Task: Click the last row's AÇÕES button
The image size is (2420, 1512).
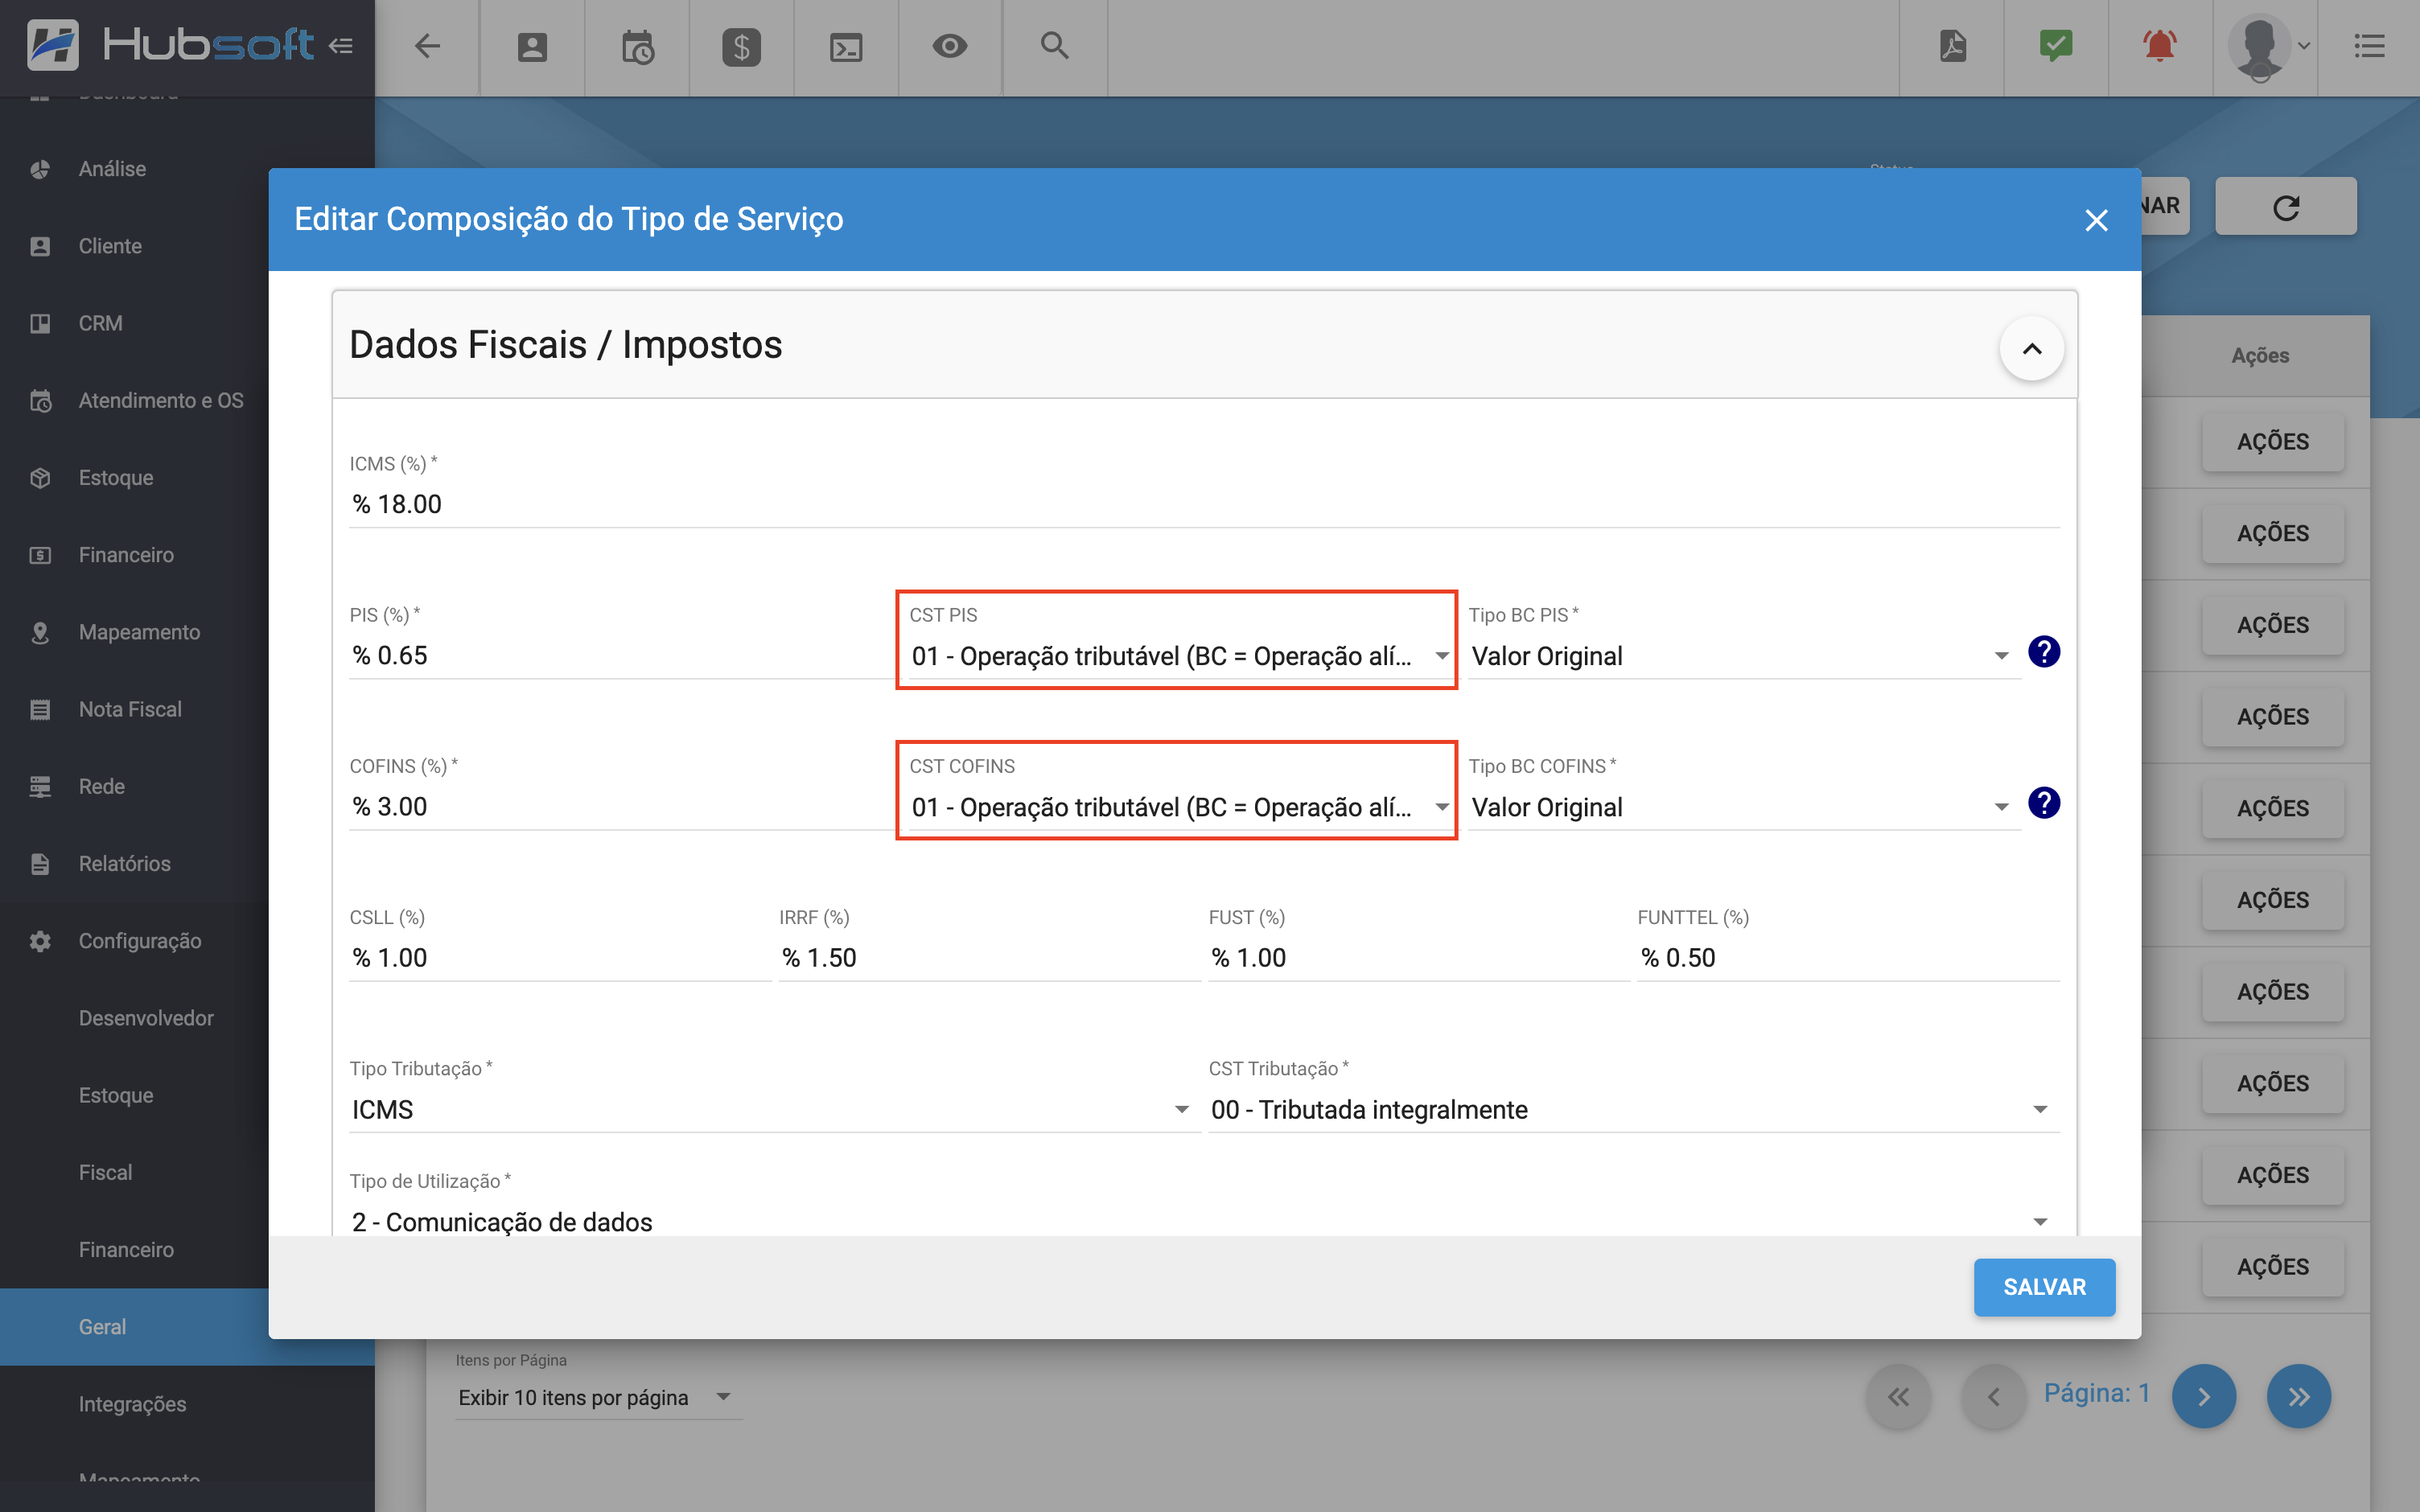Action: [2272, 1267]
